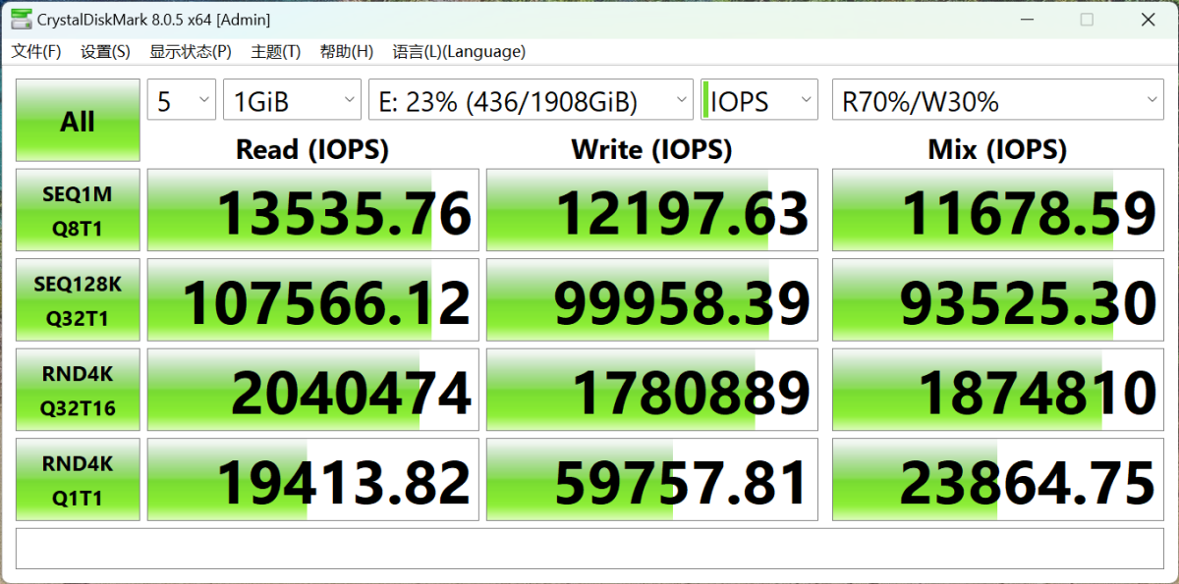The width and height of the screenshot is (1179, 584).
Task: Open the test count dropdown showing 5
Action: (x=182, y=100)
